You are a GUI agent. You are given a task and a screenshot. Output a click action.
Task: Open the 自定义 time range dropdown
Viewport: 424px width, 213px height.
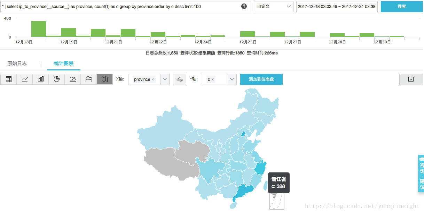(274, 7)
